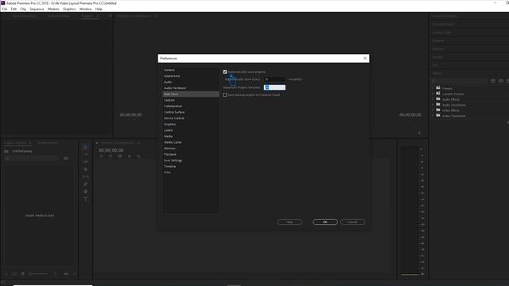Open Program monitor button editor plus

tap(419, 133)
